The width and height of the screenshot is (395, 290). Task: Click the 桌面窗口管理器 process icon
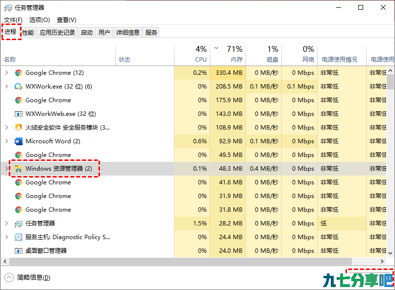pyautogui.click(x=19, y=251)
